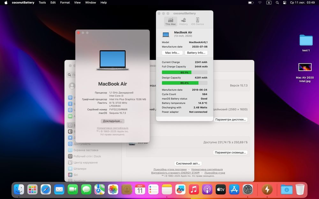Open the Window menu
The image size is (319, 199).
[91, 3]
